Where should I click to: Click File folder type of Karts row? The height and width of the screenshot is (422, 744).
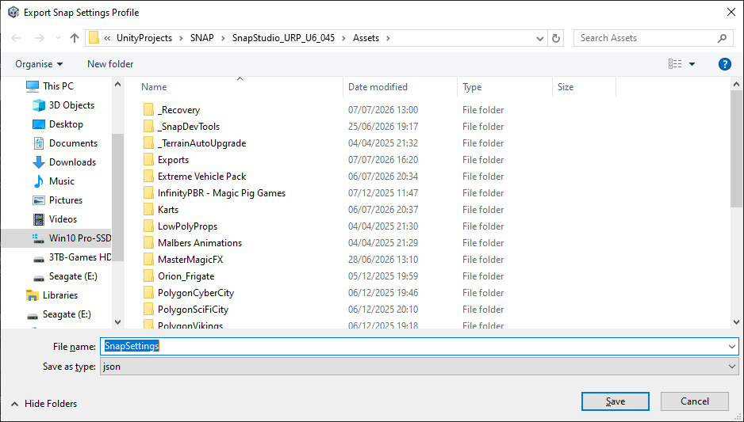[483, 209]
